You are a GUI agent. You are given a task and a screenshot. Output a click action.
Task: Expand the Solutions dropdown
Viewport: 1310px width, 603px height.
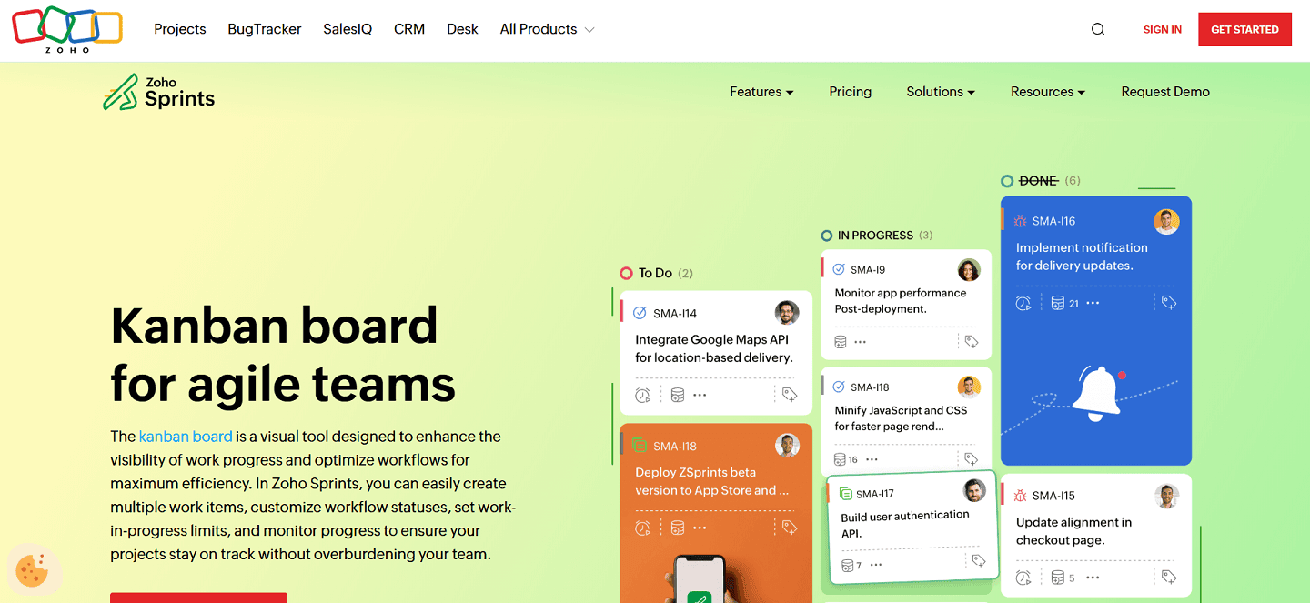(x=941, y=91)
